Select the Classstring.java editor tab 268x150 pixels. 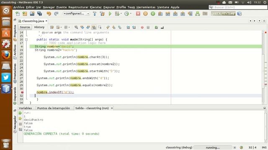[x=33, y=21]
